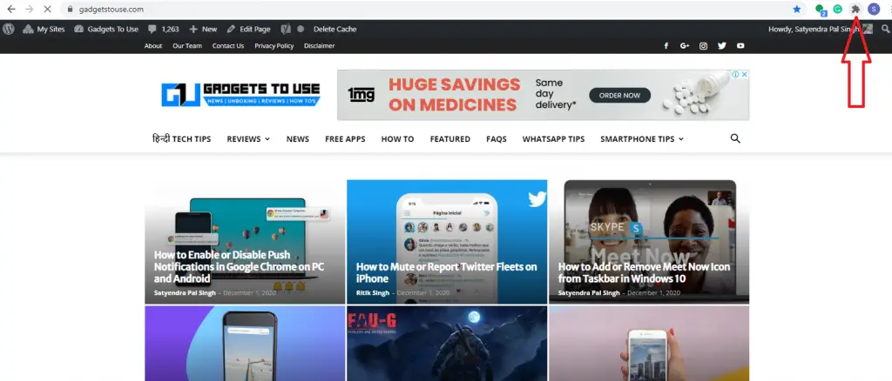This screenshot has width=892, height=381.
Task: Open the Our Team link
Action: click(187, 46)
